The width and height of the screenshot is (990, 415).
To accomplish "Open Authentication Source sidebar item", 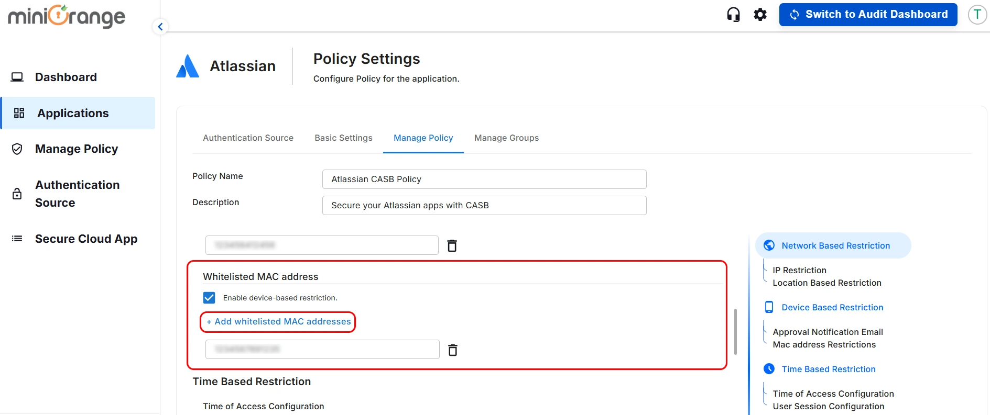I will click(78, 194).
